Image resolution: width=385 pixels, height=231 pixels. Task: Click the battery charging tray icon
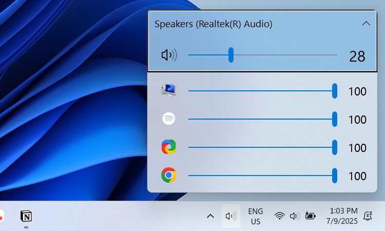[311, 216]
